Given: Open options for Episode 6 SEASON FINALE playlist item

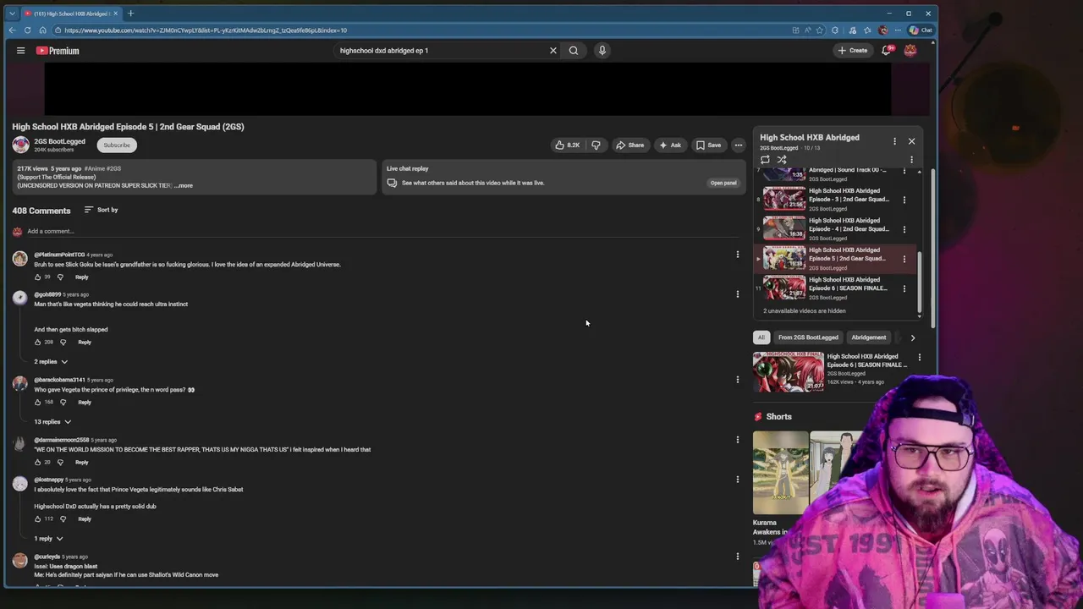Looking at the screenshot, I should [x=904, y=288].
